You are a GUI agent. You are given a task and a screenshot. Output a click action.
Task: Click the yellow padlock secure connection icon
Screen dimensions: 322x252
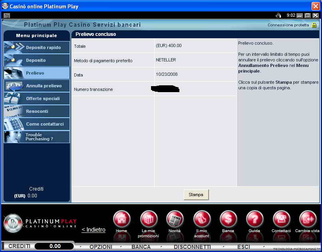[314, 25]
